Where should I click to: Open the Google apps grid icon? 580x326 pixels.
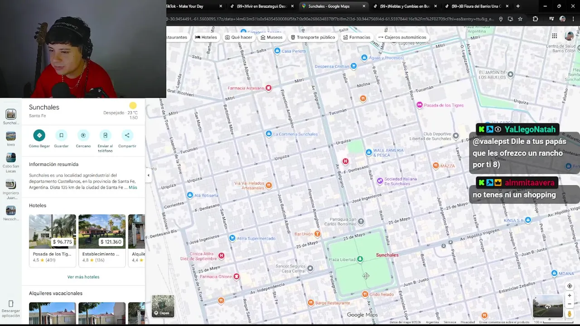(x=554, y=36)
